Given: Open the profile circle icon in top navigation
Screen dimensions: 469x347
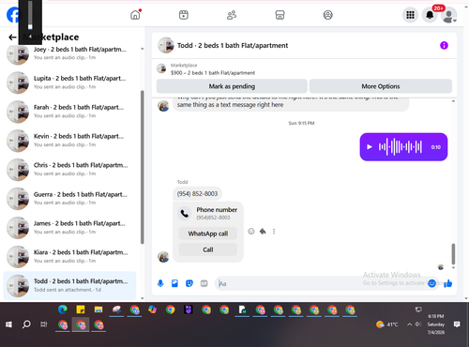Looking at the screenshot, I should 327,15.
